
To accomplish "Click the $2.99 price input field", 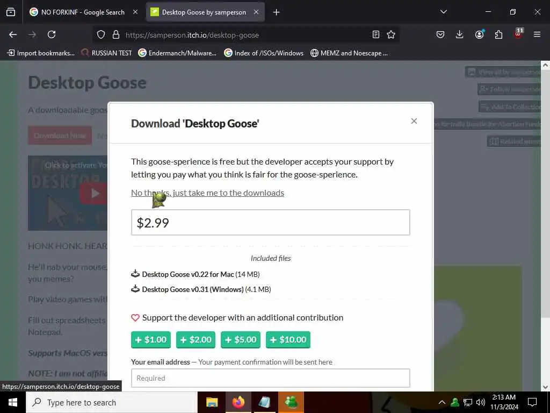I will click(271, 222).
